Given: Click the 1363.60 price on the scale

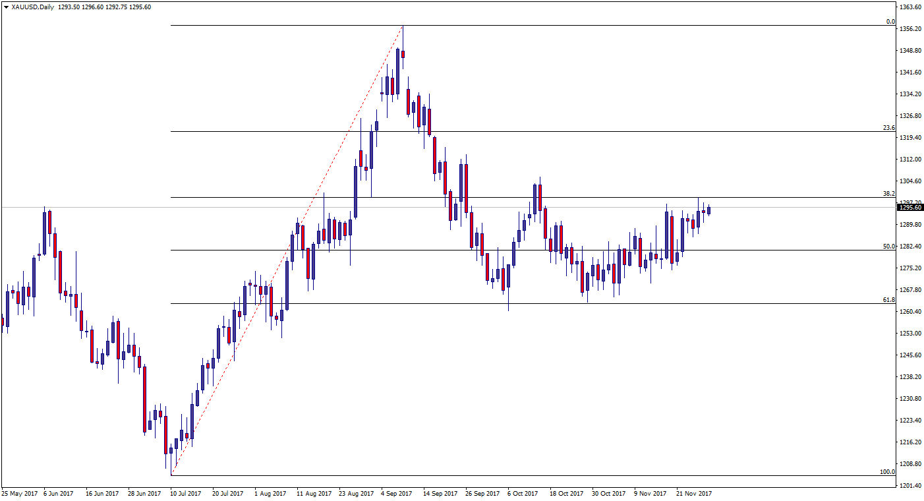Looking at the screenshot, I should pyautogui.click(x=910, y=7).
